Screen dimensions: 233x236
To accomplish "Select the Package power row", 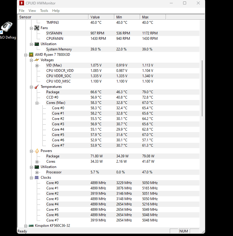I will (x=123, y=156).
